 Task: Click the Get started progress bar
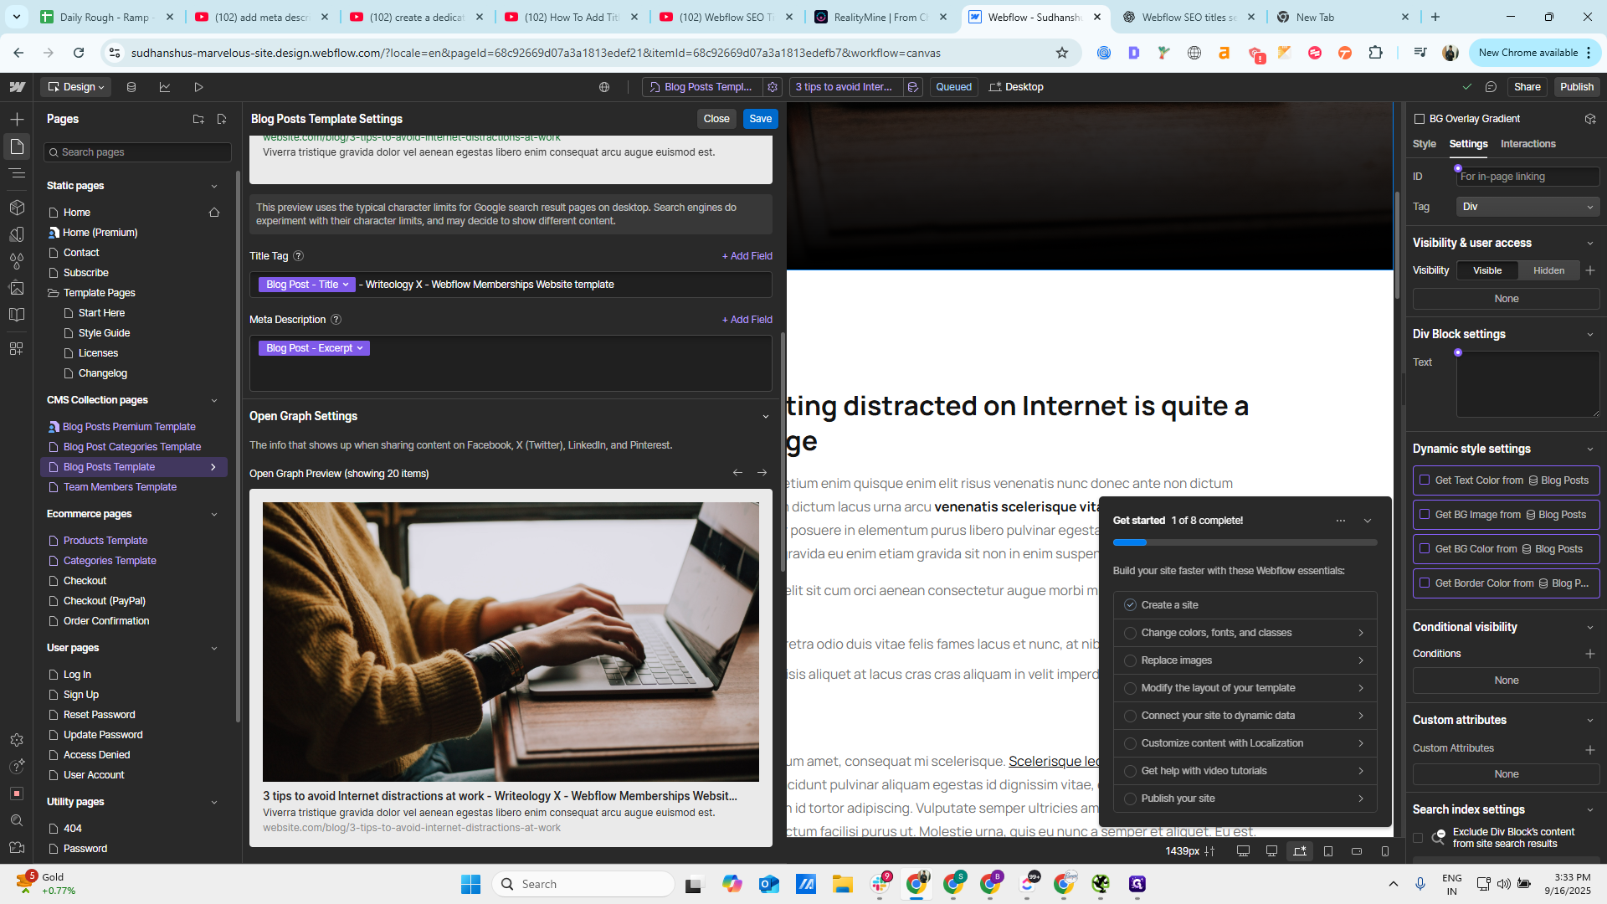point(1245,543)
